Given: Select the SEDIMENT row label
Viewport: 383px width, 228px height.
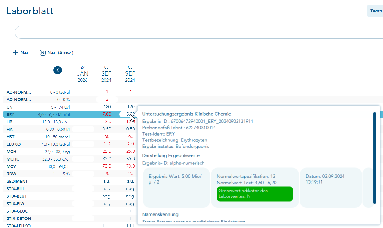Looking at the screenshot, I should click(x=17, y=181).
